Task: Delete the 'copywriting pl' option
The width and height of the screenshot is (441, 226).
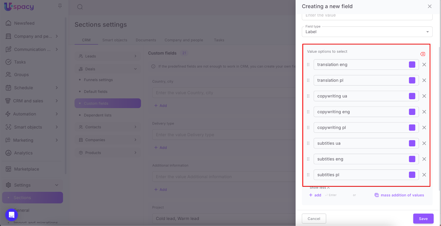Action: (424, 128)
